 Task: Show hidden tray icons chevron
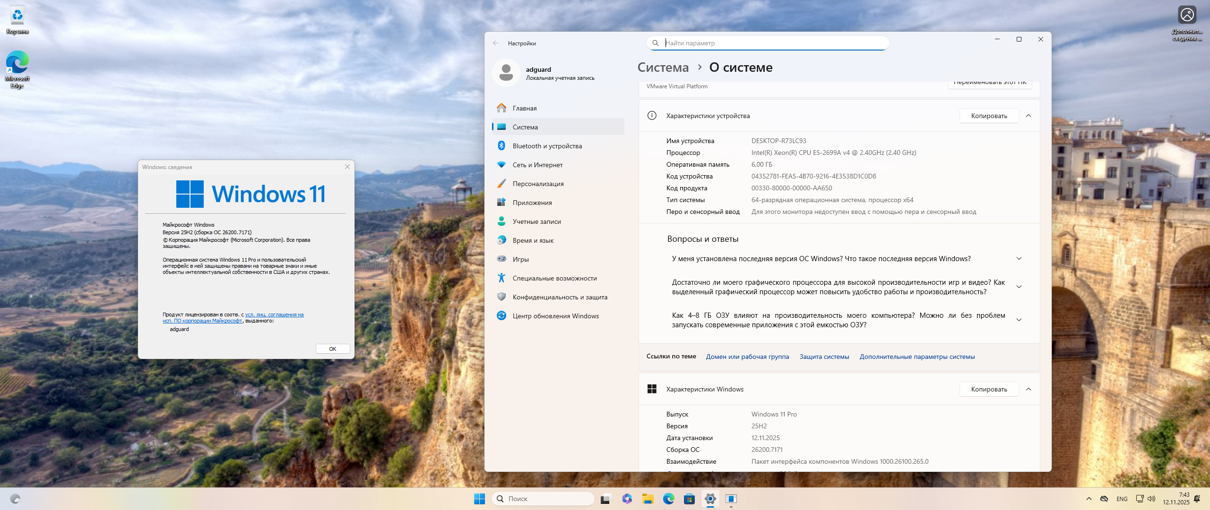coord(1089,499)
